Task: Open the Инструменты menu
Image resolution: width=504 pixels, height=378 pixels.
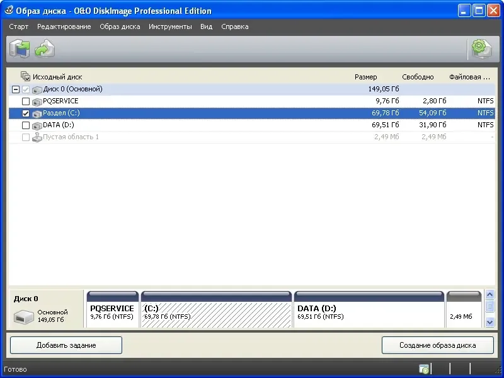Action: pyautogui.click(x=170, y=26)
